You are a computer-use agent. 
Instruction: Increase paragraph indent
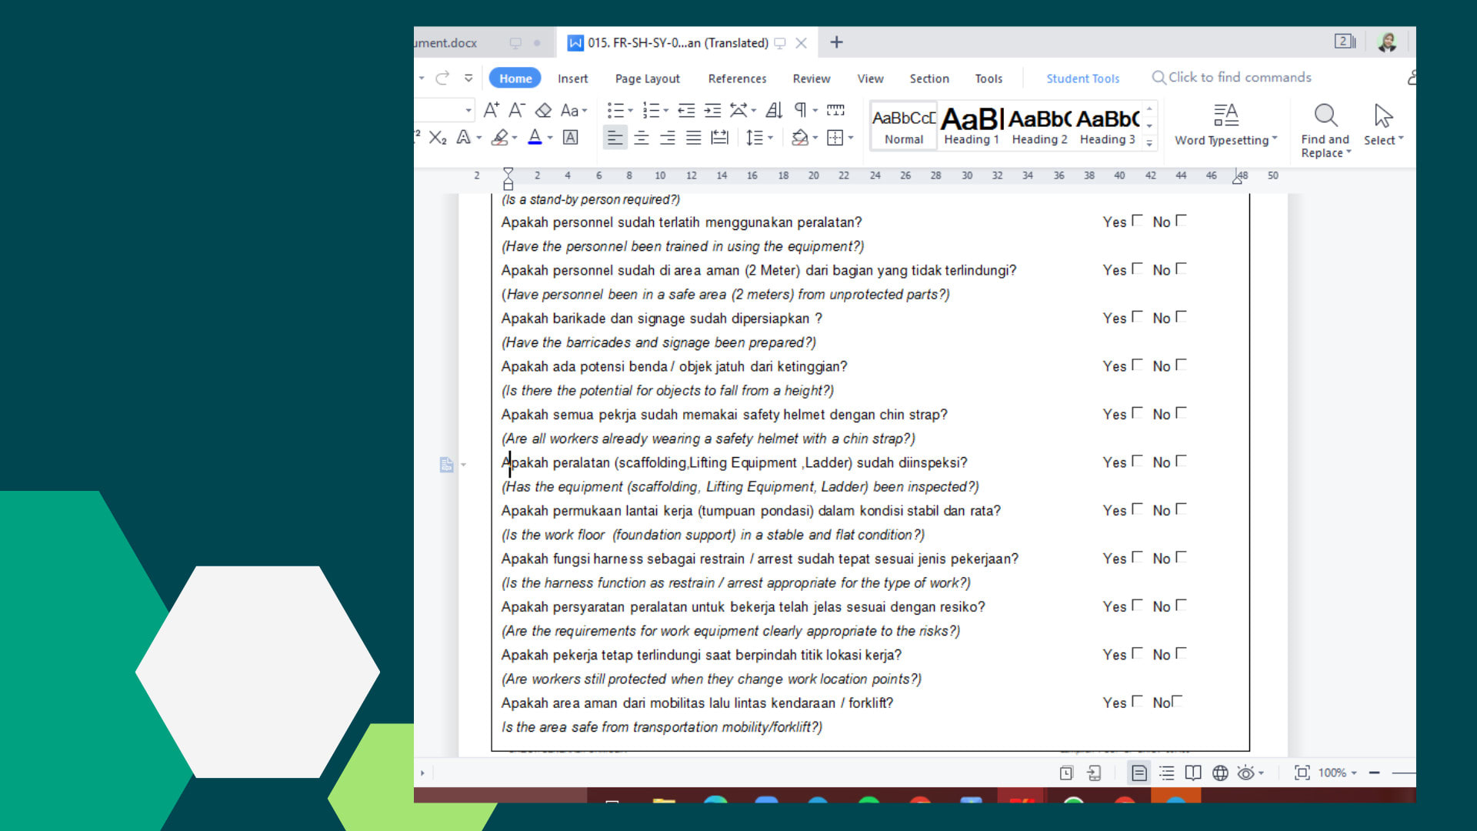(712, 111)
